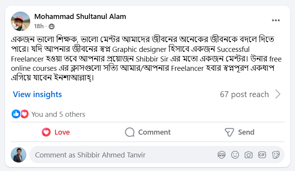This screenshot has height=171, width=295.
Task: Click the post audience privacy icon
Action: pos(51,26)
